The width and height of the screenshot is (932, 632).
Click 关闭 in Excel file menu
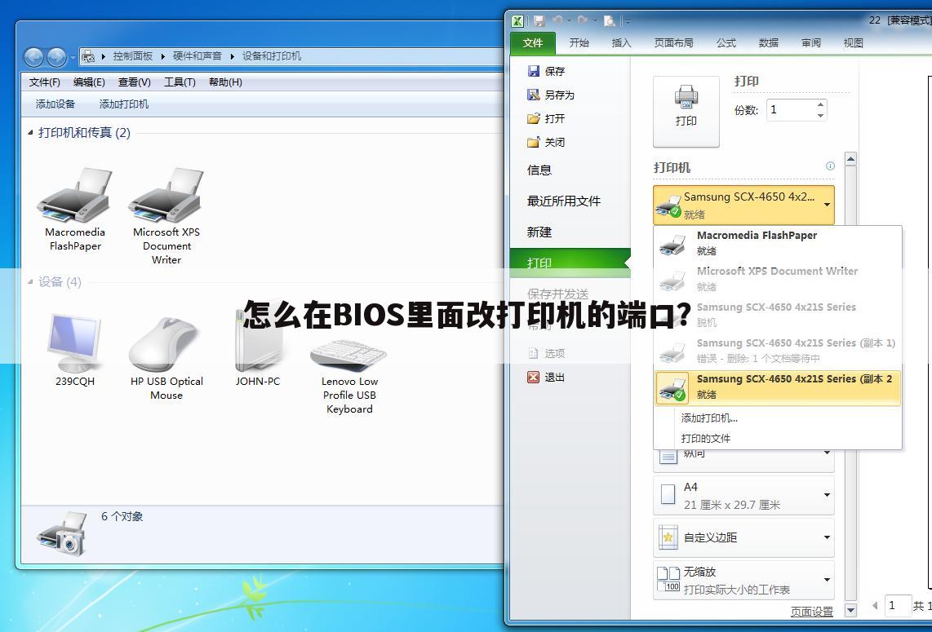click(x=546, y=143)
